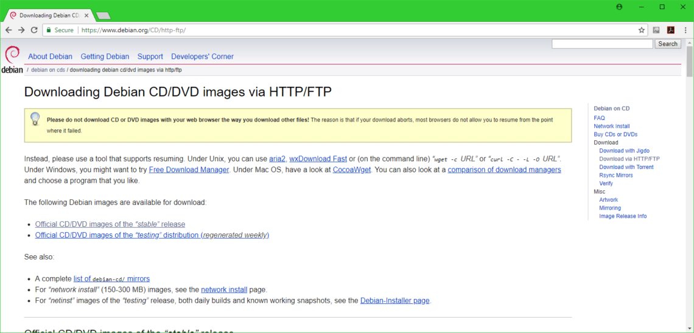The height and width of the screenshot is (333, 694).
Task: Open Download with Jigdo sidebar link
Action: click(624, 151)
